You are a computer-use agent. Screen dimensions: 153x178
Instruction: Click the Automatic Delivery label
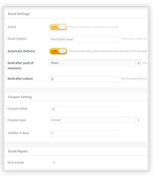(x=21, y=51)
